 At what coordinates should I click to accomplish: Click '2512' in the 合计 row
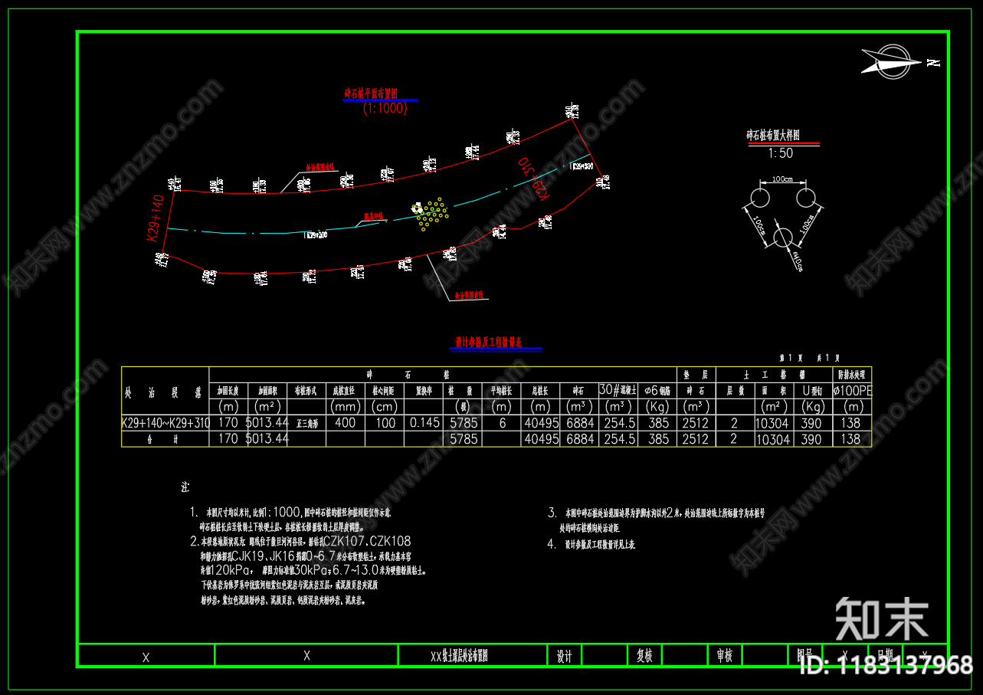695,439
